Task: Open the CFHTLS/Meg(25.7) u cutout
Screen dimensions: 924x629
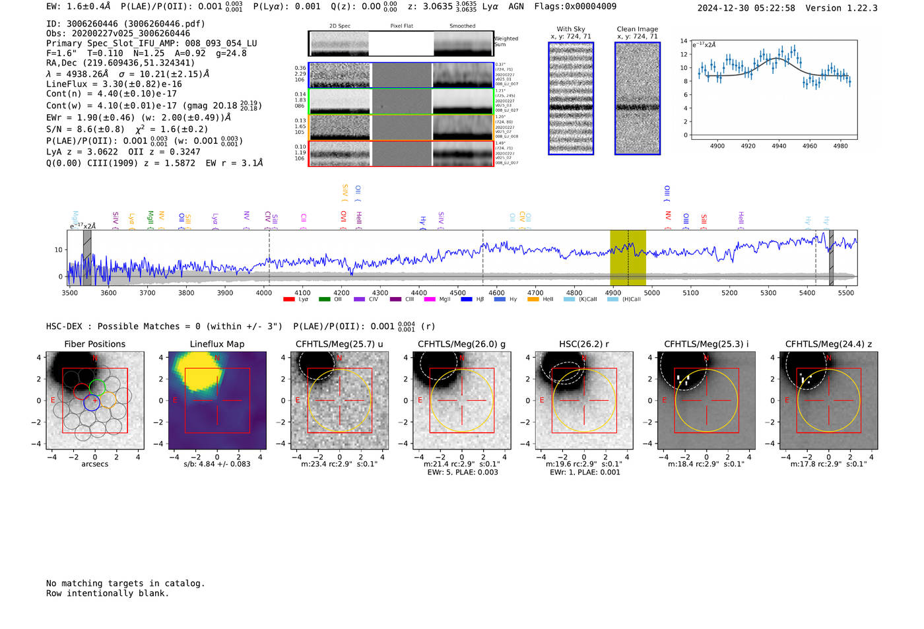Action: coord(339,401)
